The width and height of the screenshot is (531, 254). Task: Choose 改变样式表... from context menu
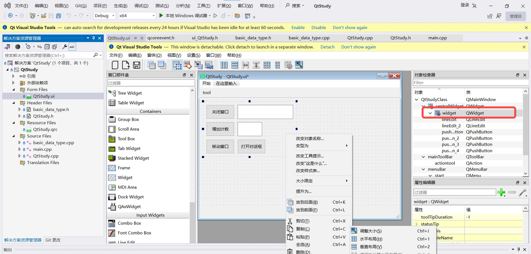307,171
